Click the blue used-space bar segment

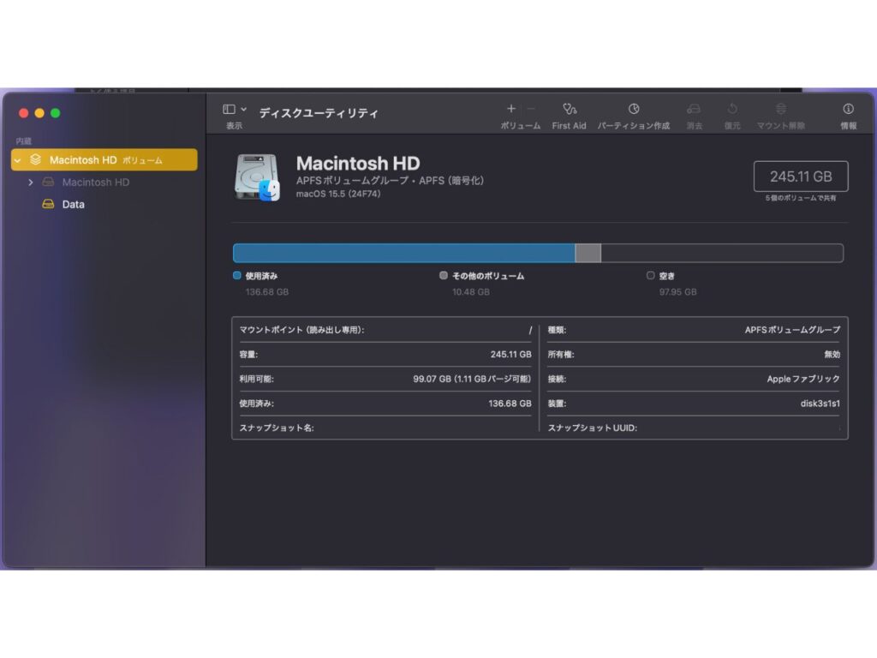404,253
